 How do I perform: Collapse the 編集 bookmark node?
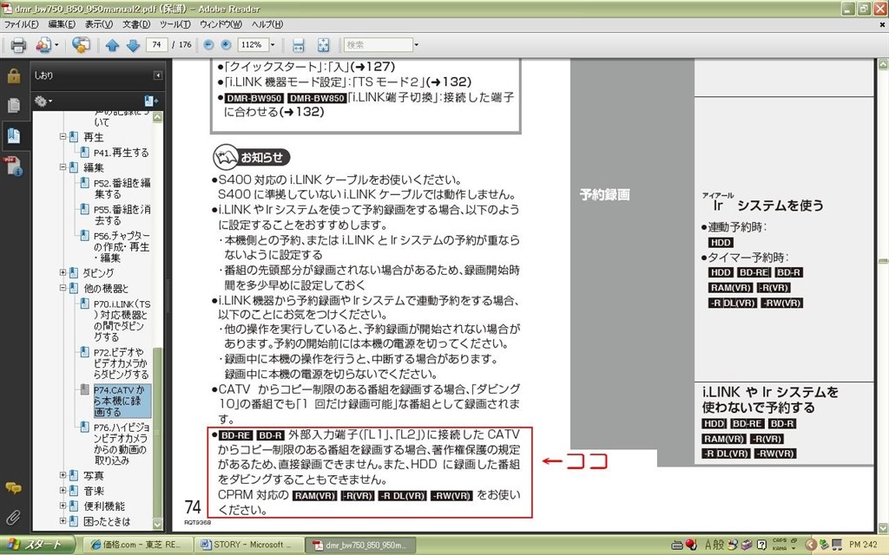coord(63,167)
